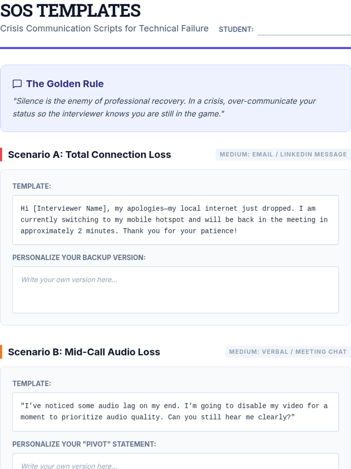This screenshot has width=351, height=469.
Task: Click the Scenario B audio lag template box
Action: click(x=175, y=412)
